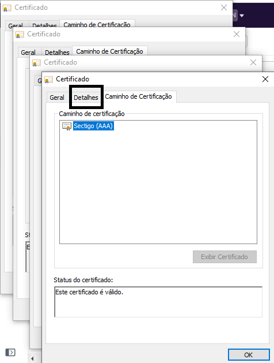Select Caminho de Certificação in rearmost Certificado window
This screenshot has width=274, height=363.
[97, 24]
